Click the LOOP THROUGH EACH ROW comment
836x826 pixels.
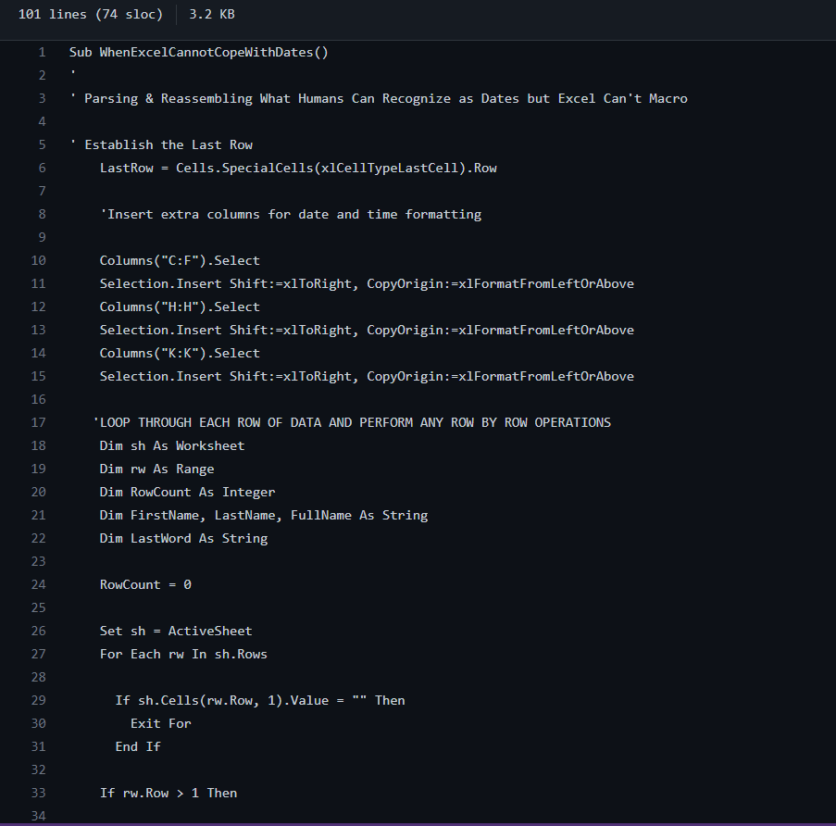pos(352,422)
